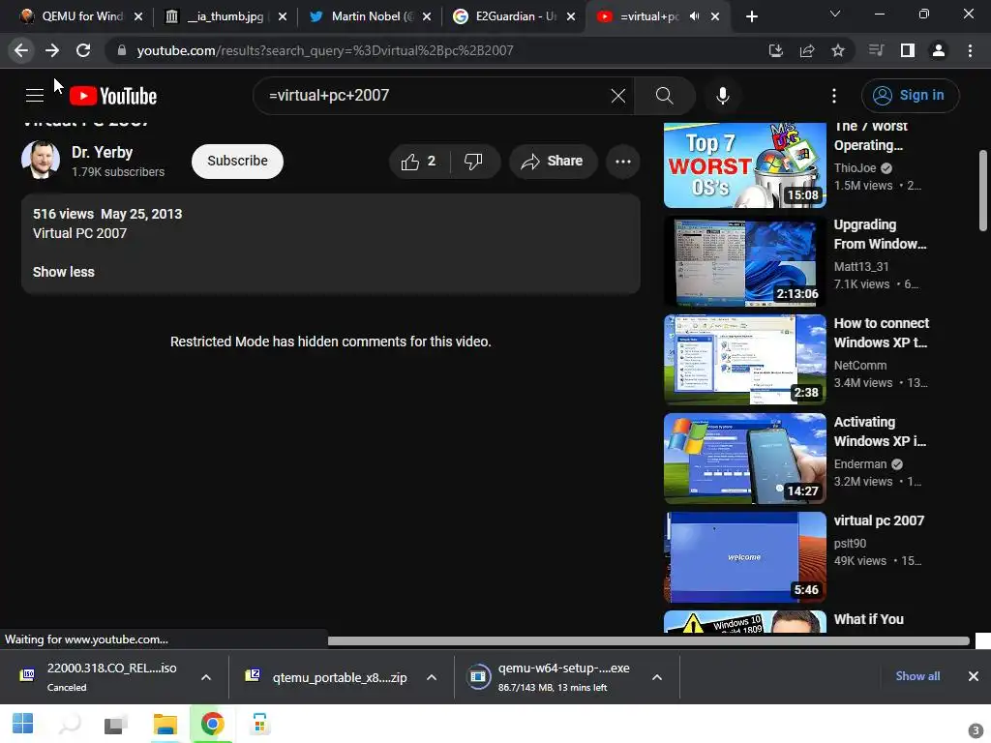The height and width of the screenshot is (743, 991).
Task: Bookmark this page with star icon
Action: (838, 50)
